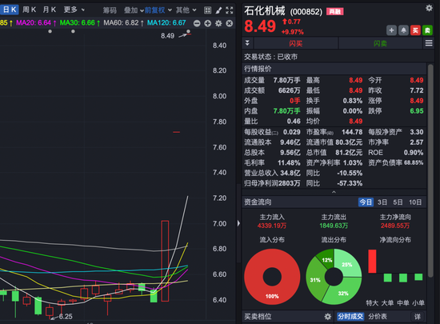Click the 主力净流向 2489.55万 value
Viewport: 440px width, 324px height.
(x=395, y=226)
